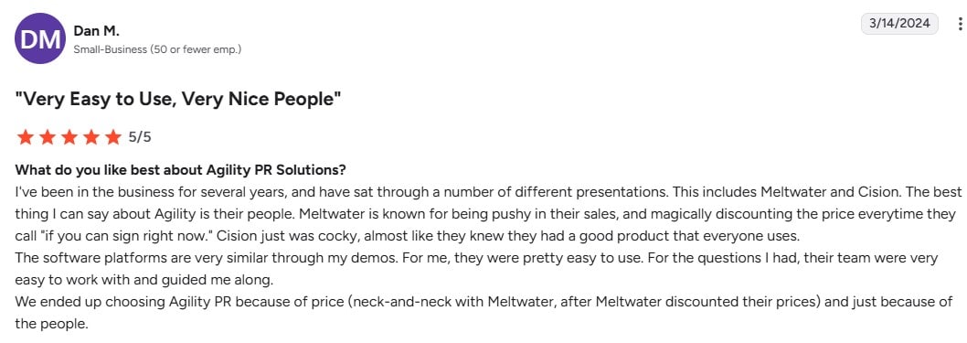Select the second rating star

click(48, 137)
